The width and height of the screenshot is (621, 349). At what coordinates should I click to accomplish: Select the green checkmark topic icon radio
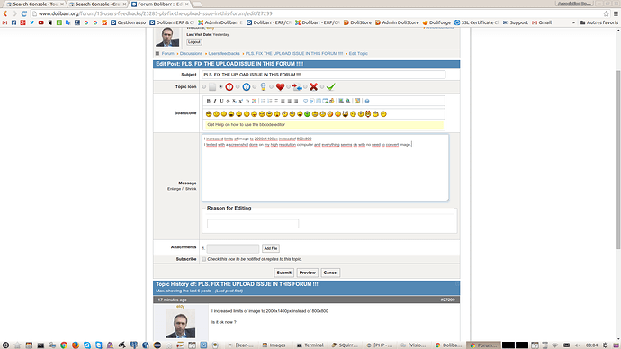click(x=322, y=87)
